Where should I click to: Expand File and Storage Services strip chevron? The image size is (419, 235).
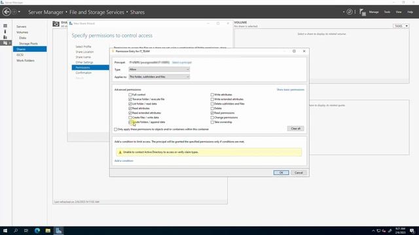[10, 43]
